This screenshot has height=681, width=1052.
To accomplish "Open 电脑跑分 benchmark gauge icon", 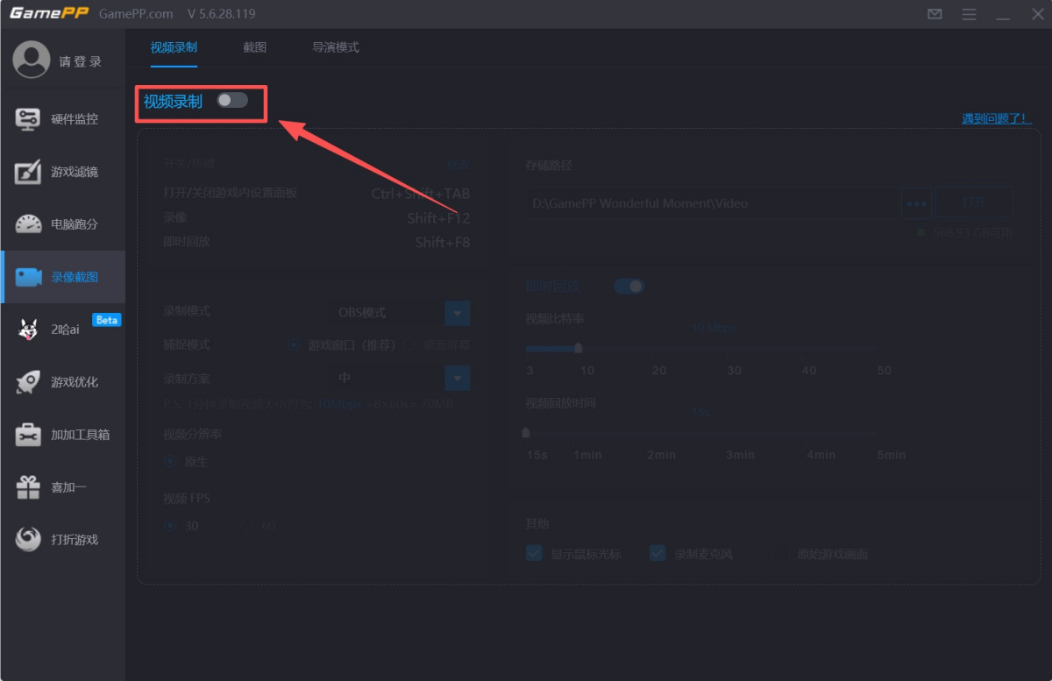I will point(28,224).
